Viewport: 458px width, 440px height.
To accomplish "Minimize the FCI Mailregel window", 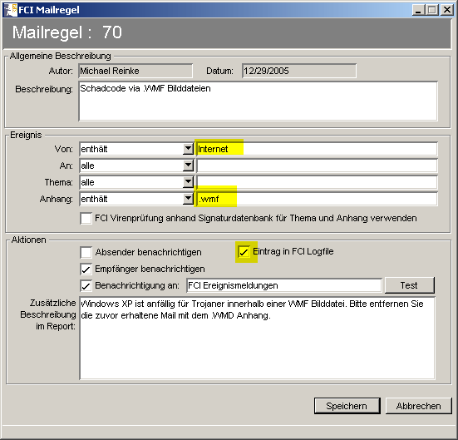I will tap(418, 10).
